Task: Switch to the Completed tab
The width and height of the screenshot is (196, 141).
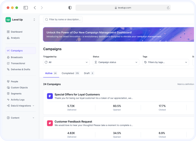Action: [70, 73]
